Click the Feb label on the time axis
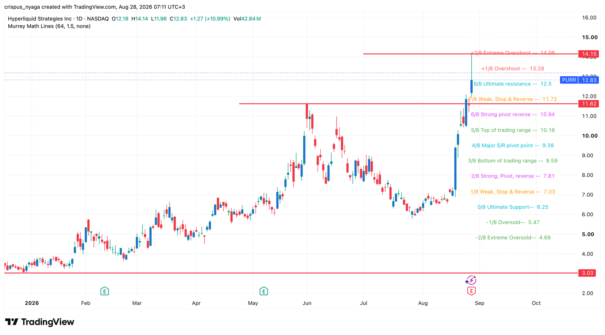 coord(86,303)
